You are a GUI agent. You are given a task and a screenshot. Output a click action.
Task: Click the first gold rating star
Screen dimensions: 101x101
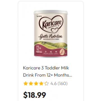click(x=25, y=84)
